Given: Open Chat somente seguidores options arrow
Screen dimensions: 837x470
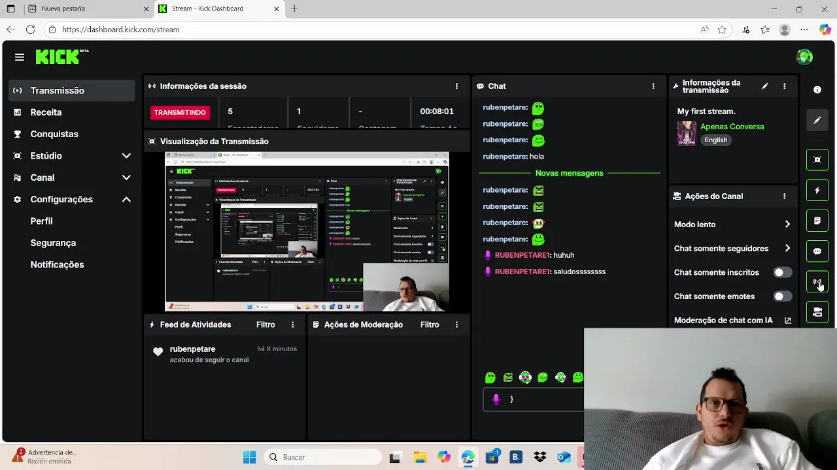Looking at the screenshot, I should 787,248.
